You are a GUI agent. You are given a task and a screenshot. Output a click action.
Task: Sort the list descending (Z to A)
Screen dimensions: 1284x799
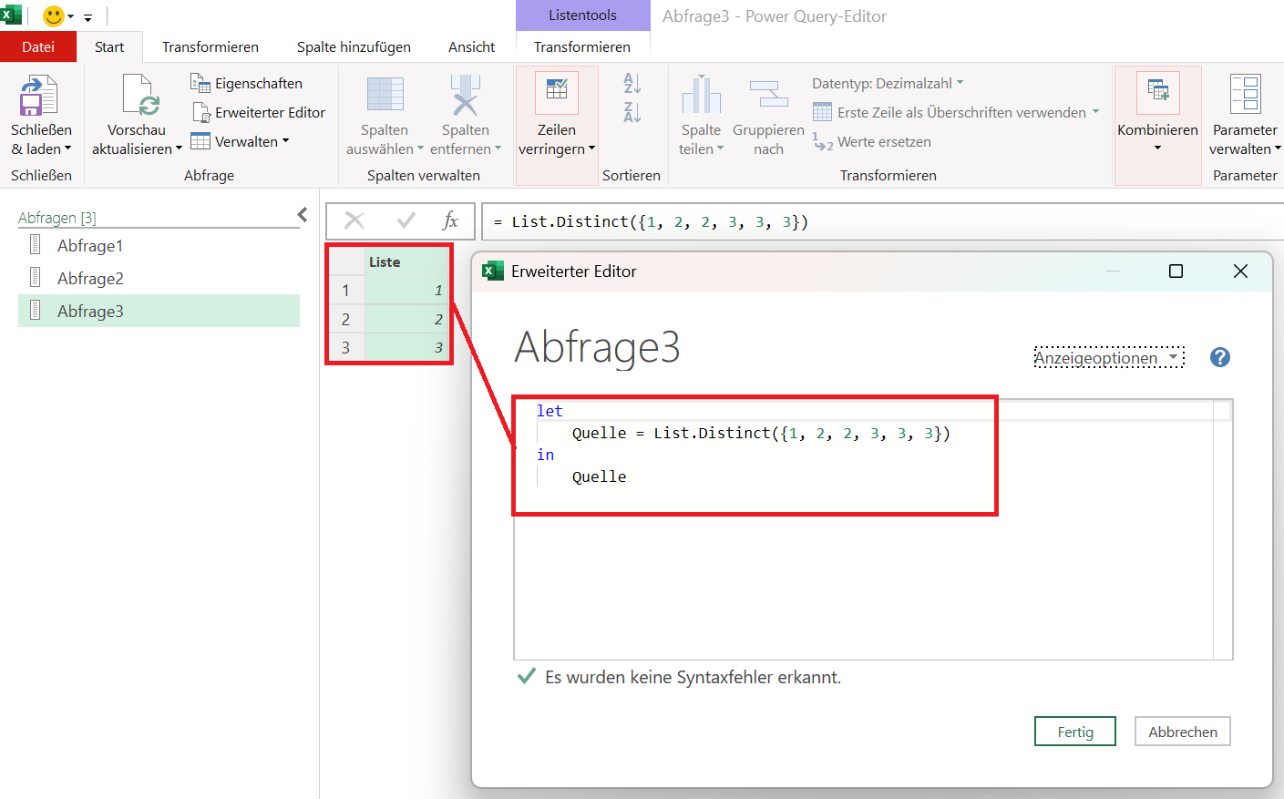click(632, 112)
